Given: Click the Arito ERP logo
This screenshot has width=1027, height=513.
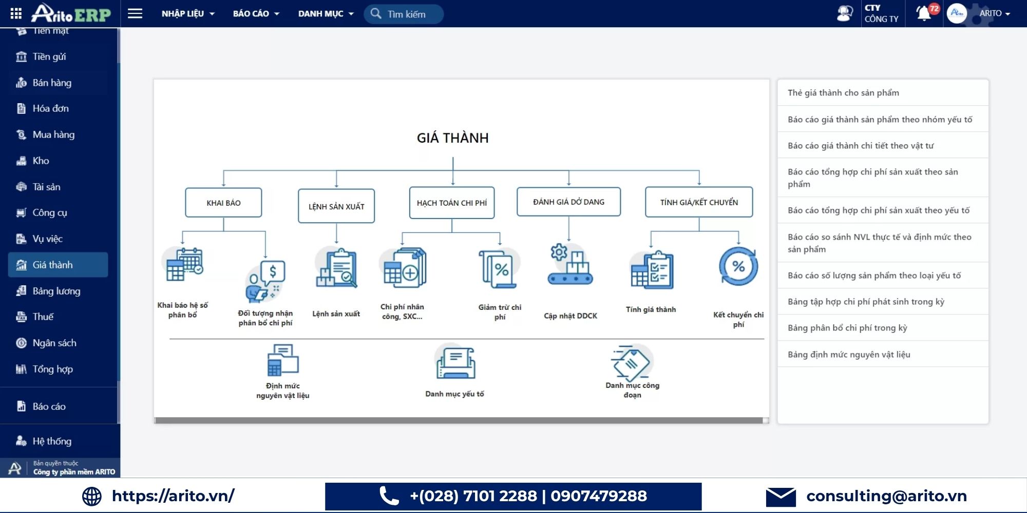Looking at the screenshot, I should click(71, 13).
